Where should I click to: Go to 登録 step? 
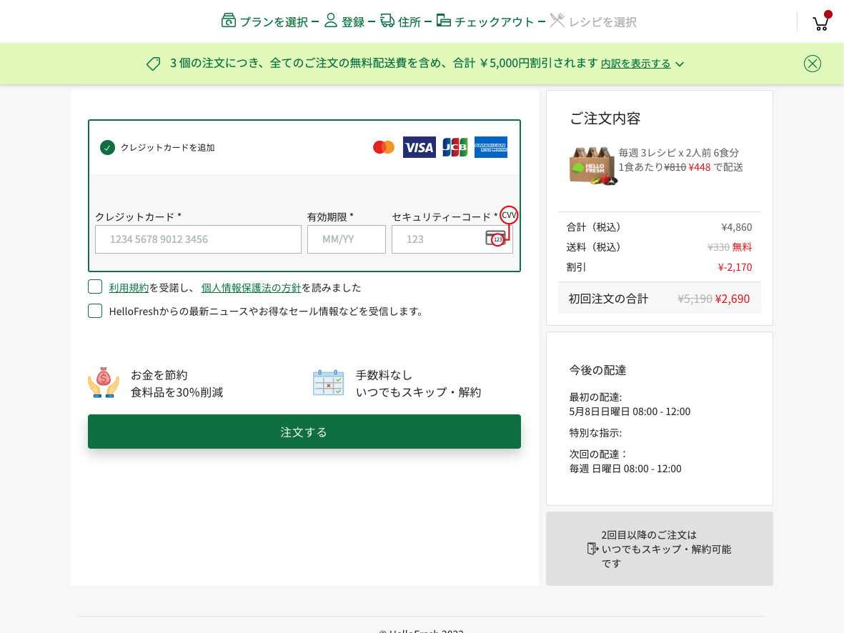[x=353, y=22]
